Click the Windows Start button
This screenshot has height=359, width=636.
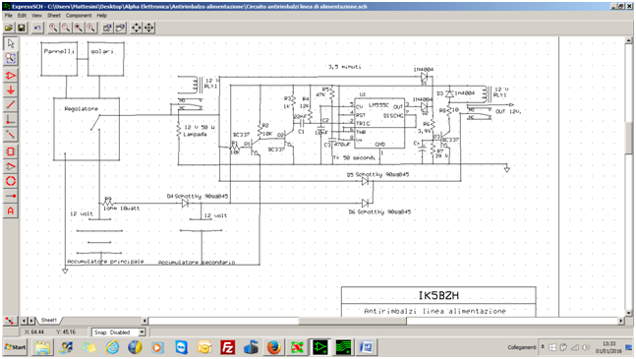(x=15, y=347)
